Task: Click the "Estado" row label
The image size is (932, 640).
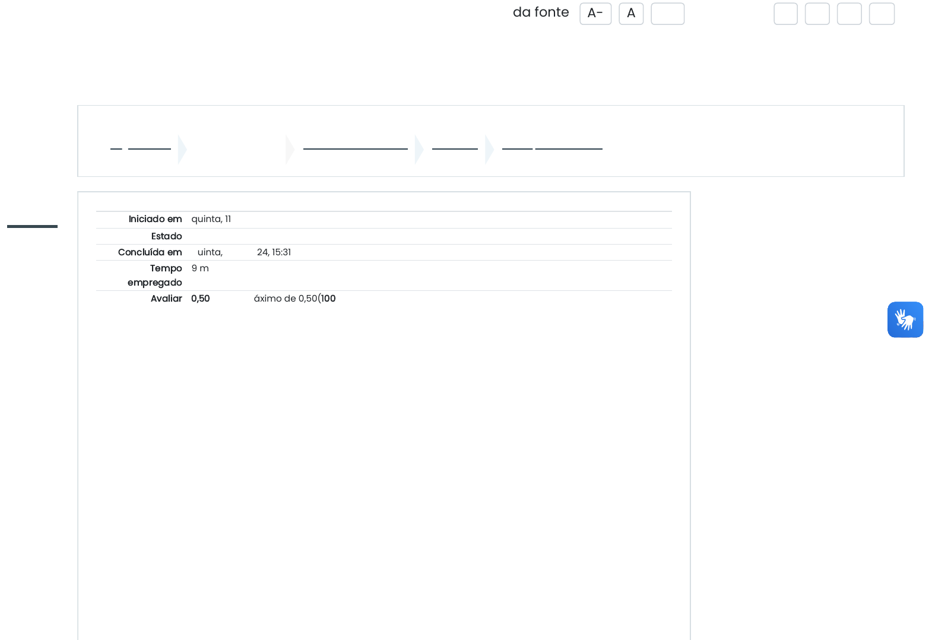Action: pyautogui.click(x=166, y=236)
